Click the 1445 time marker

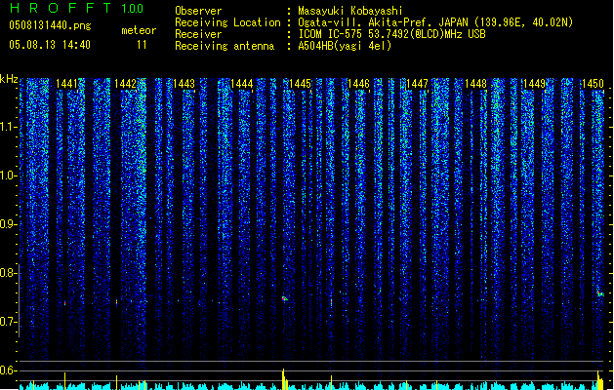pyautogui.click(x=300, y=84)
